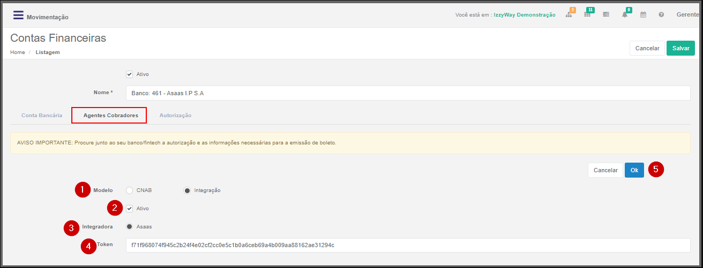Screen dimensions: 703x268
Task: Open the notifications bell icon
Action: 625,14
